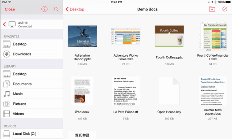The height and width of the screenshot is (139, 232).
Task: Open FourthCoffeeFinancials.xlsx thumbnail
Action: [213, 36]
